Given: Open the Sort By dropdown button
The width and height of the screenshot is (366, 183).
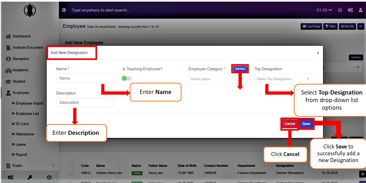Looking at the screenshot, I should pyautogui.click(x=348, y=26).
